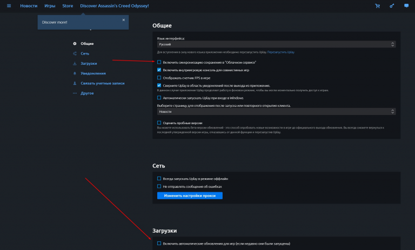415x250 pixels.
Task: Click the download icon beside Загрузки
Action: point(75,64)
